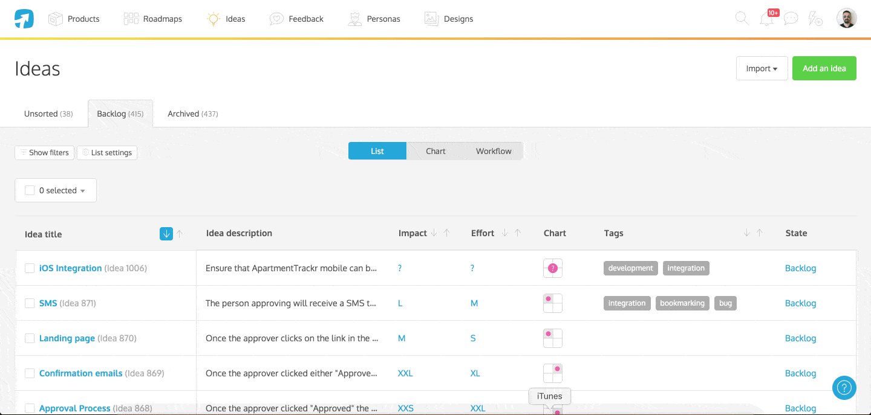
Task: Open the Products section icon
Action: click(x=56, y=19)
